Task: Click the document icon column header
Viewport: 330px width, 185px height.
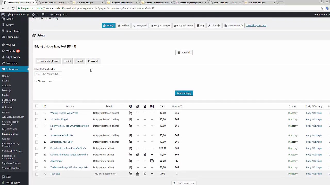Action: point(145,106)
